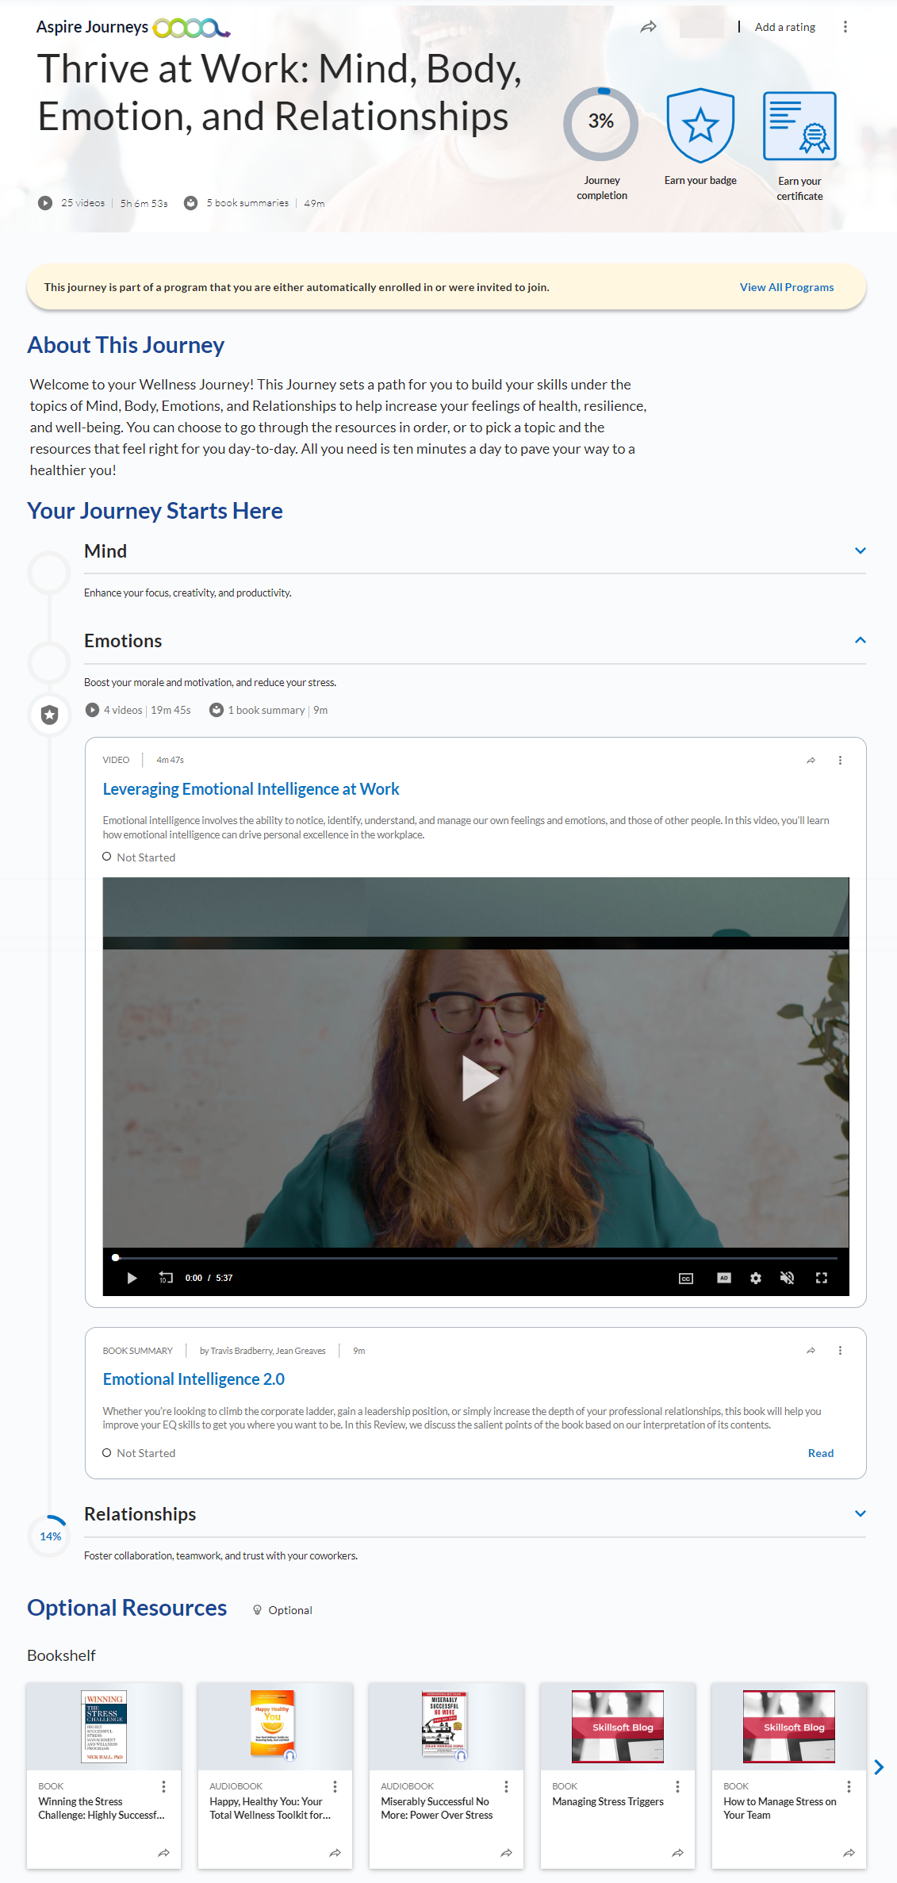Viewport: 897px width, 1883px height.
Task: Toggle audio description on the video
Action: (723, 1278)
